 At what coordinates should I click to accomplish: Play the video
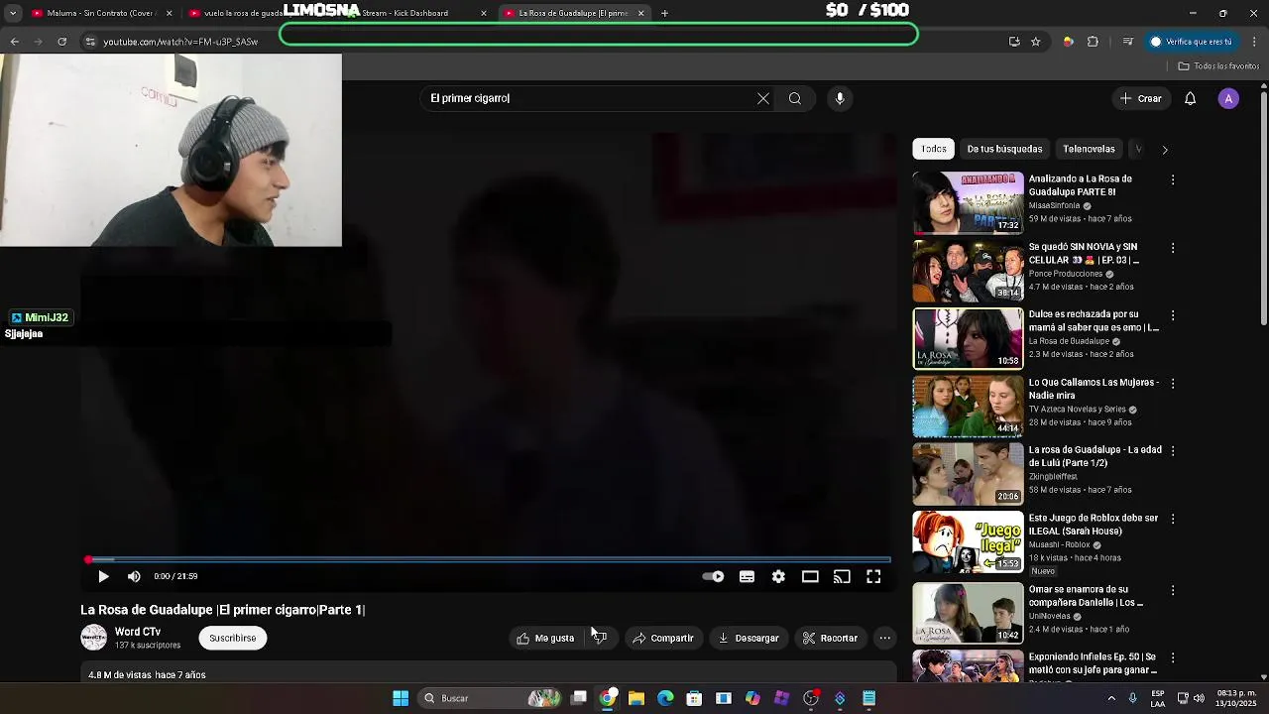point(103,576)
